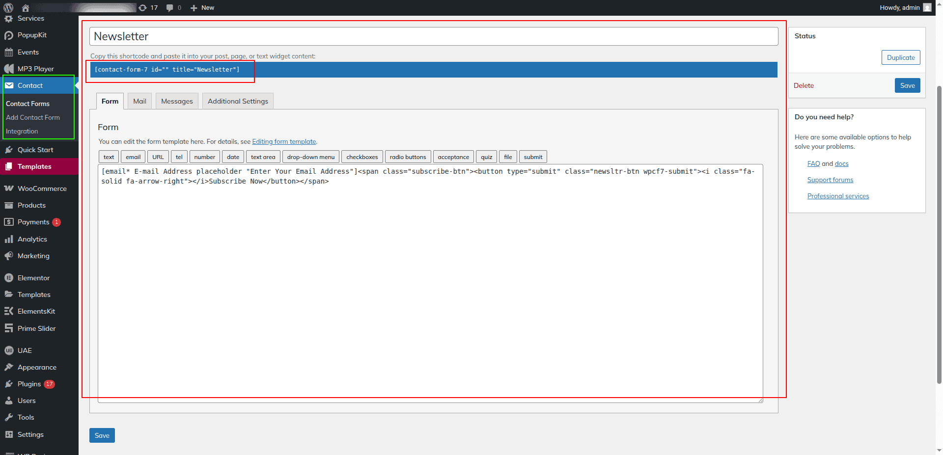Click the Plugins sidebar icon
Image resolution: width=943 pixels, height=455 pixels.
pyautogui.click(x=9, y=384)
